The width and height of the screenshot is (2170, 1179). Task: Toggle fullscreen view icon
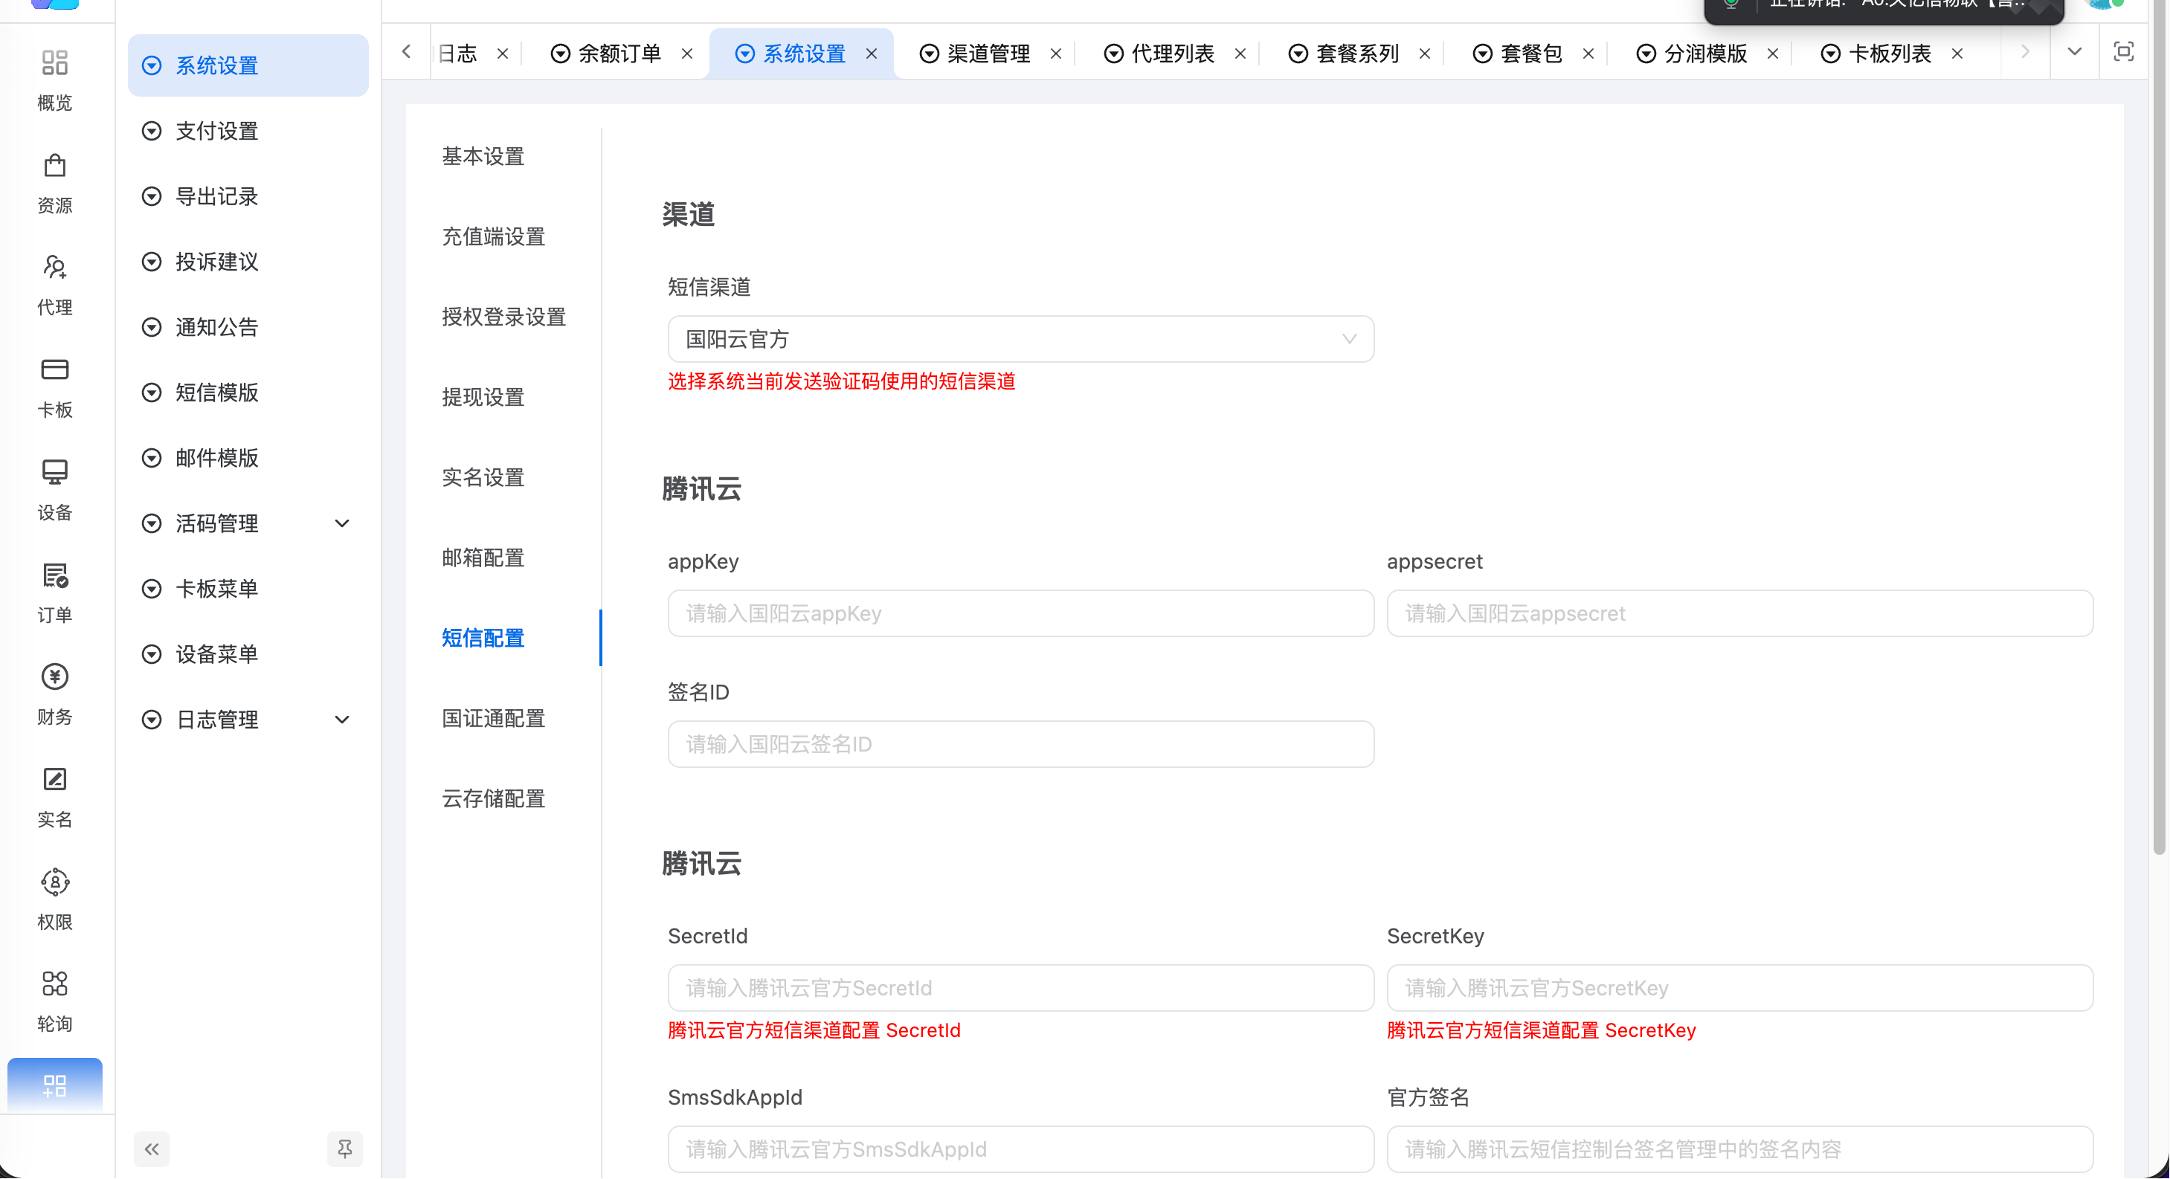(2124, 52)
